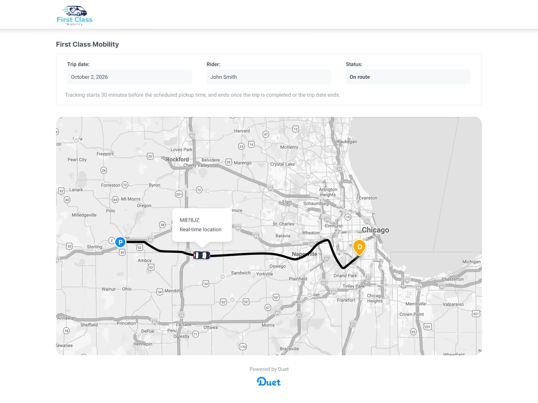The image size is (538, 403).
Task: Click the Crystal Lake label on map
Action: 282,164
